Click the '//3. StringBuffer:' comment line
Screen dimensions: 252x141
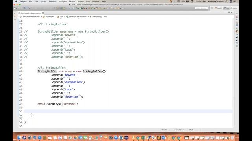click(x=52, y=68)
